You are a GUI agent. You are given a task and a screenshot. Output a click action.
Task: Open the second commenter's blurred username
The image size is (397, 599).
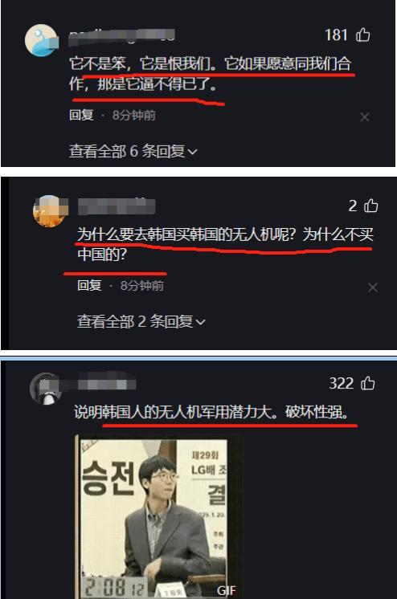(x=117, y=206)
